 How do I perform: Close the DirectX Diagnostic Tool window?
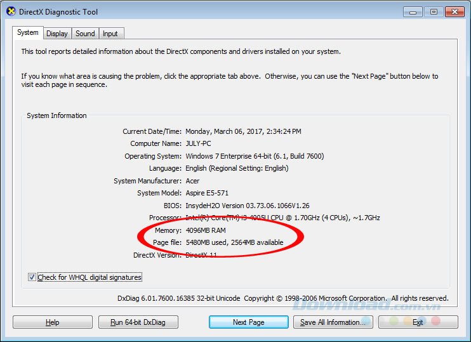pyautogui.click(x=454, y=12)
